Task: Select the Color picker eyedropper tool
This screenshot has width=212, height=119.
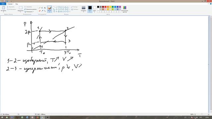Action: 42,11
